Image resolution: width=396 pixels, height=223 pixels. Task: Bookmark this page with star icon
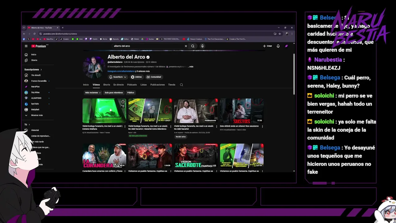(x=280, y=34)
